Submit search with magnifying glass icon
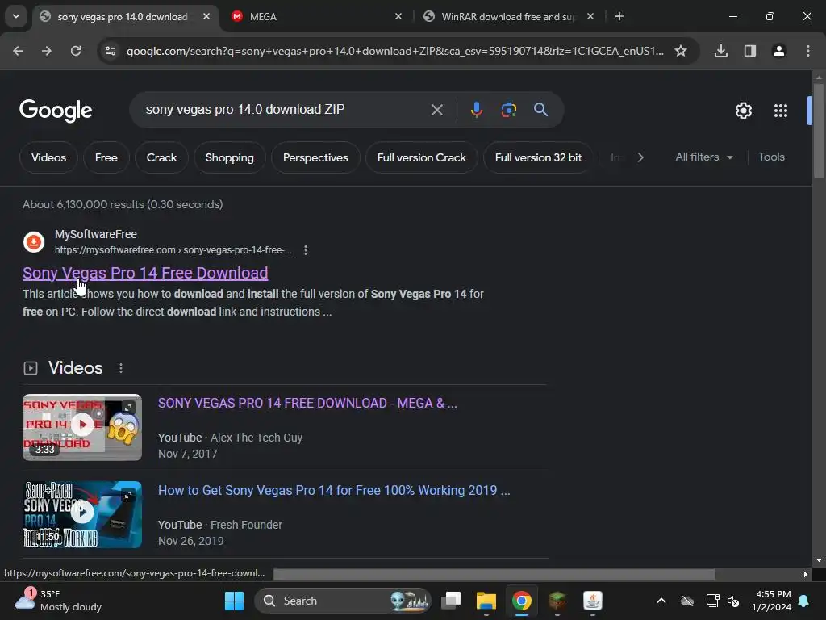Viewport: 826px width, 620px height. (x=540, y=110)
